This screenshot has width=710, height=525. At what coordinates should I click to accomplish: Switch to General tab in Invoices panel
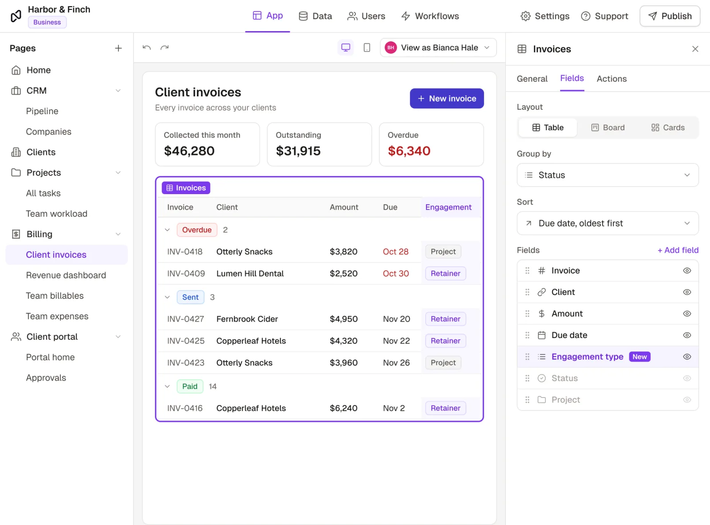[532, 79]
